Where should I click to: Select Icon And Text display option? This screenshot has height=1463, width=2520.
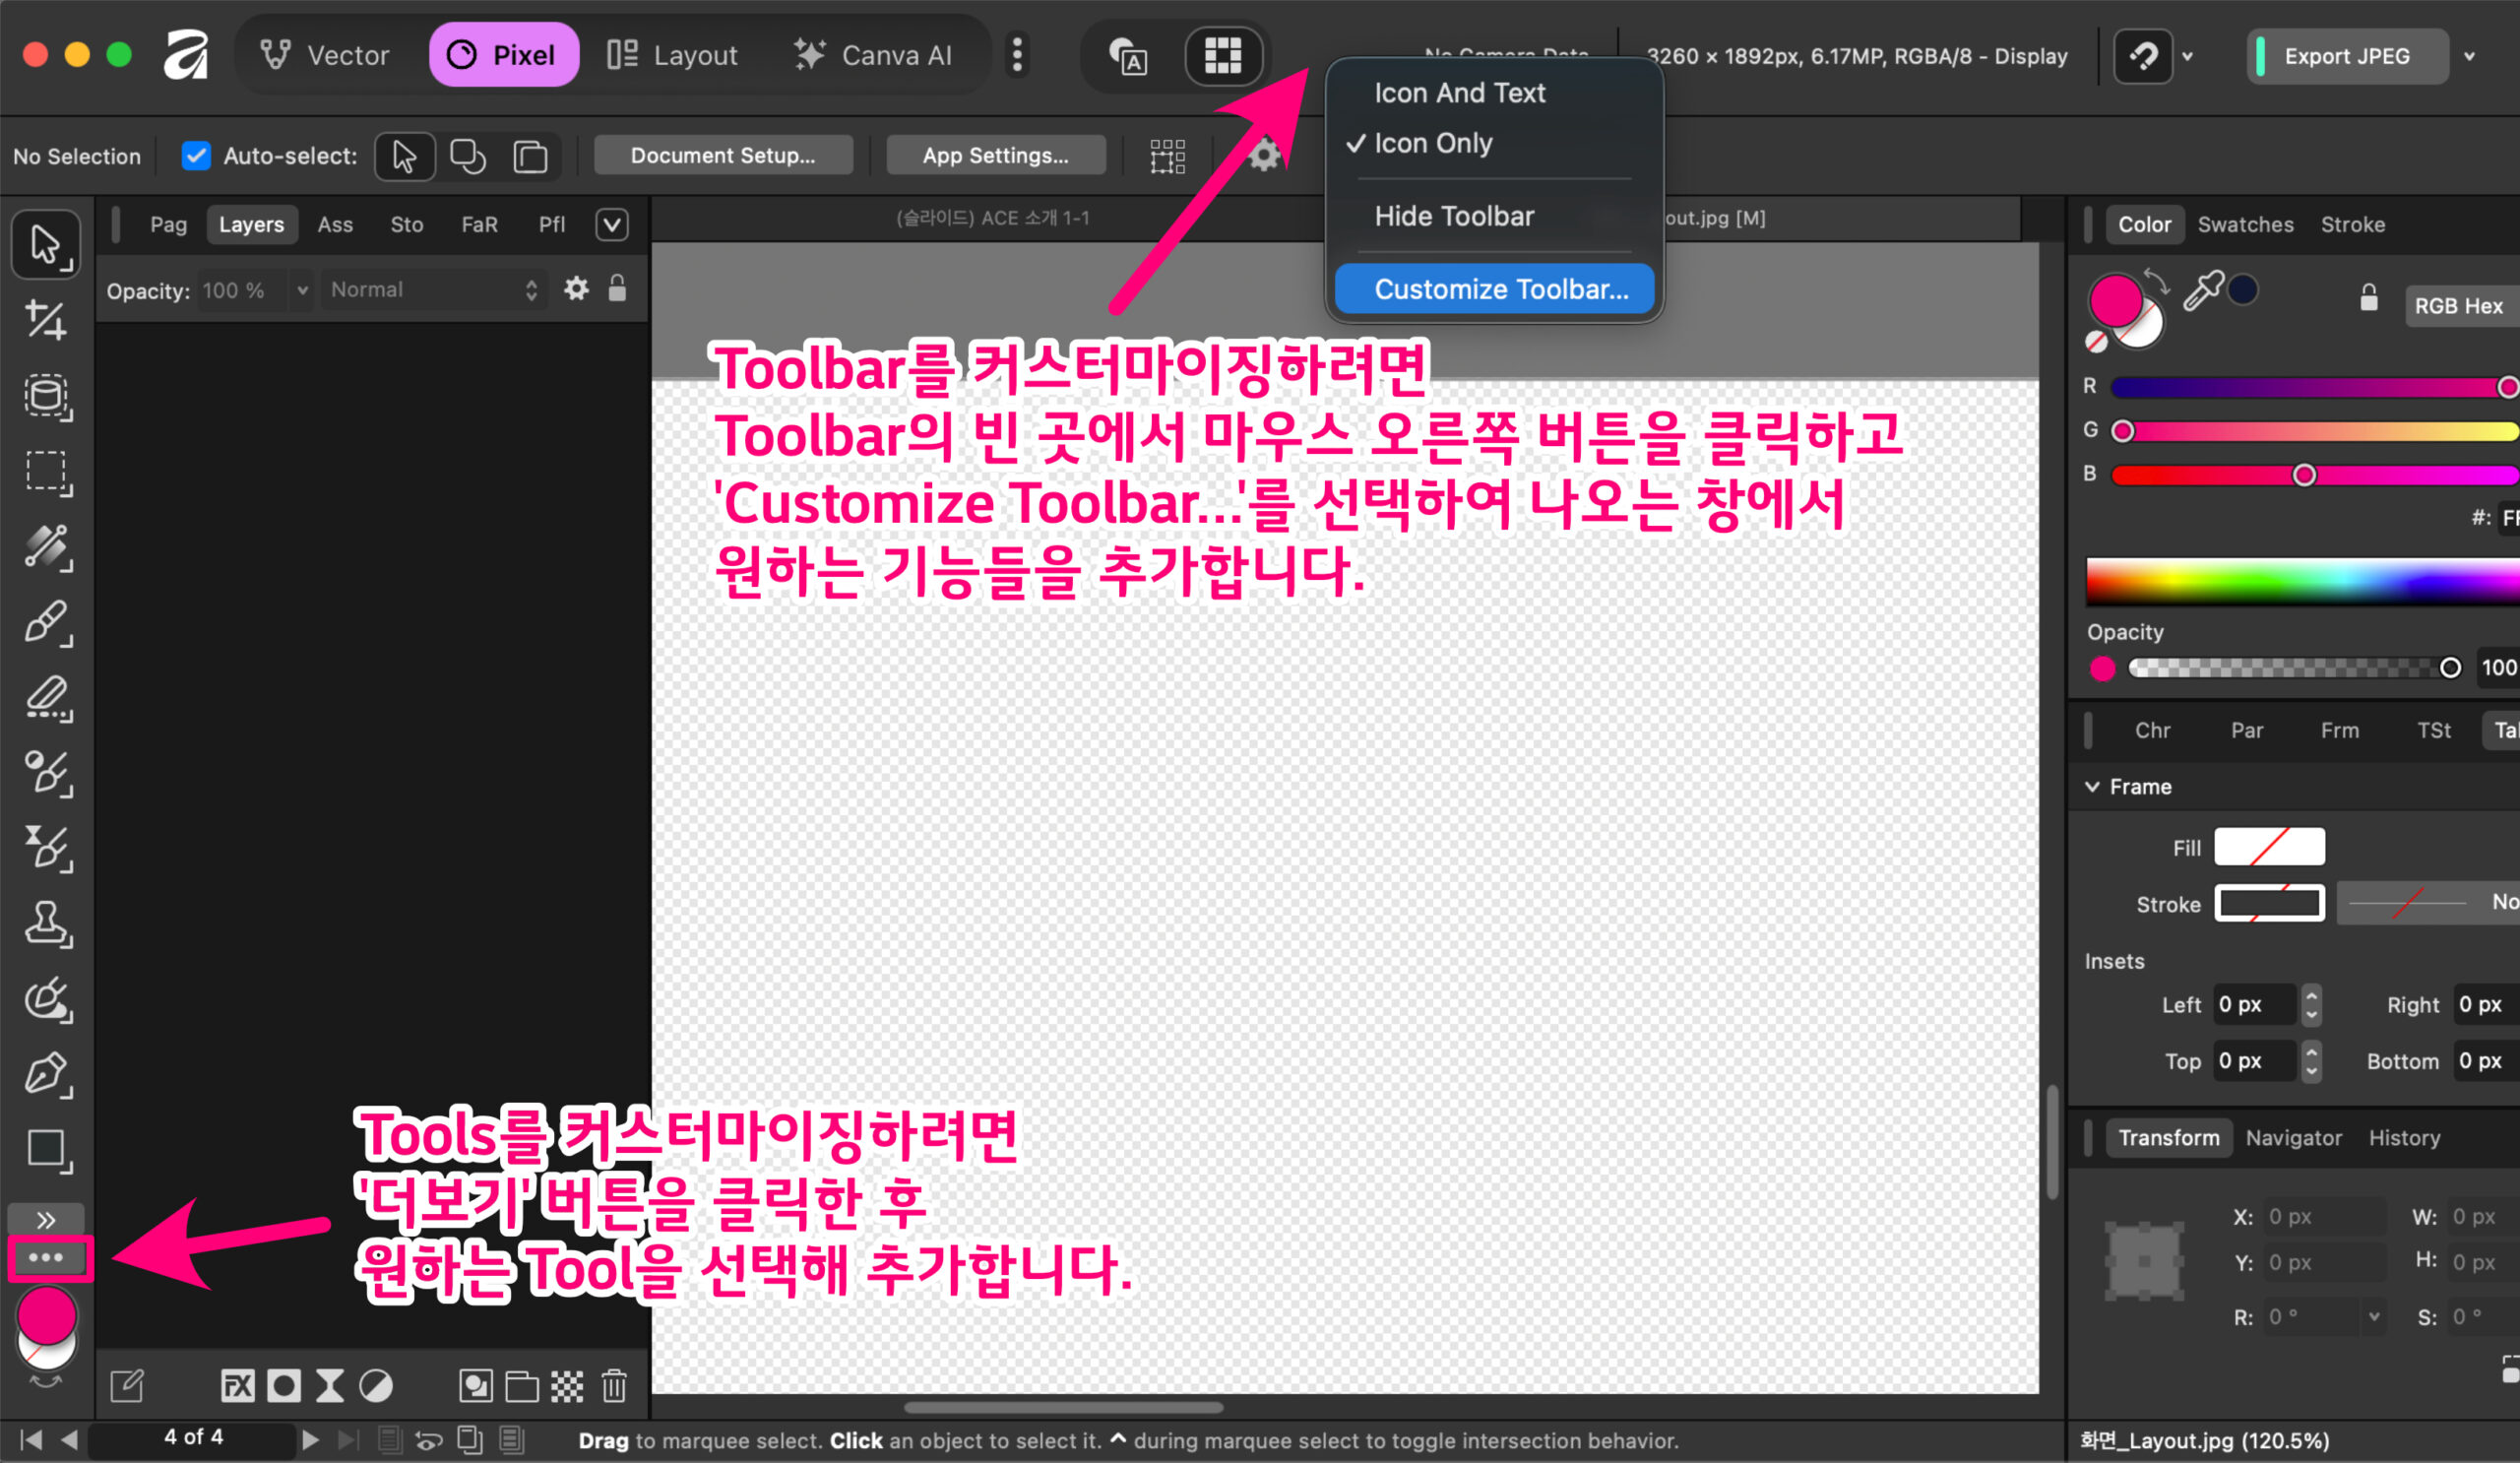[x=1459, y=93]
